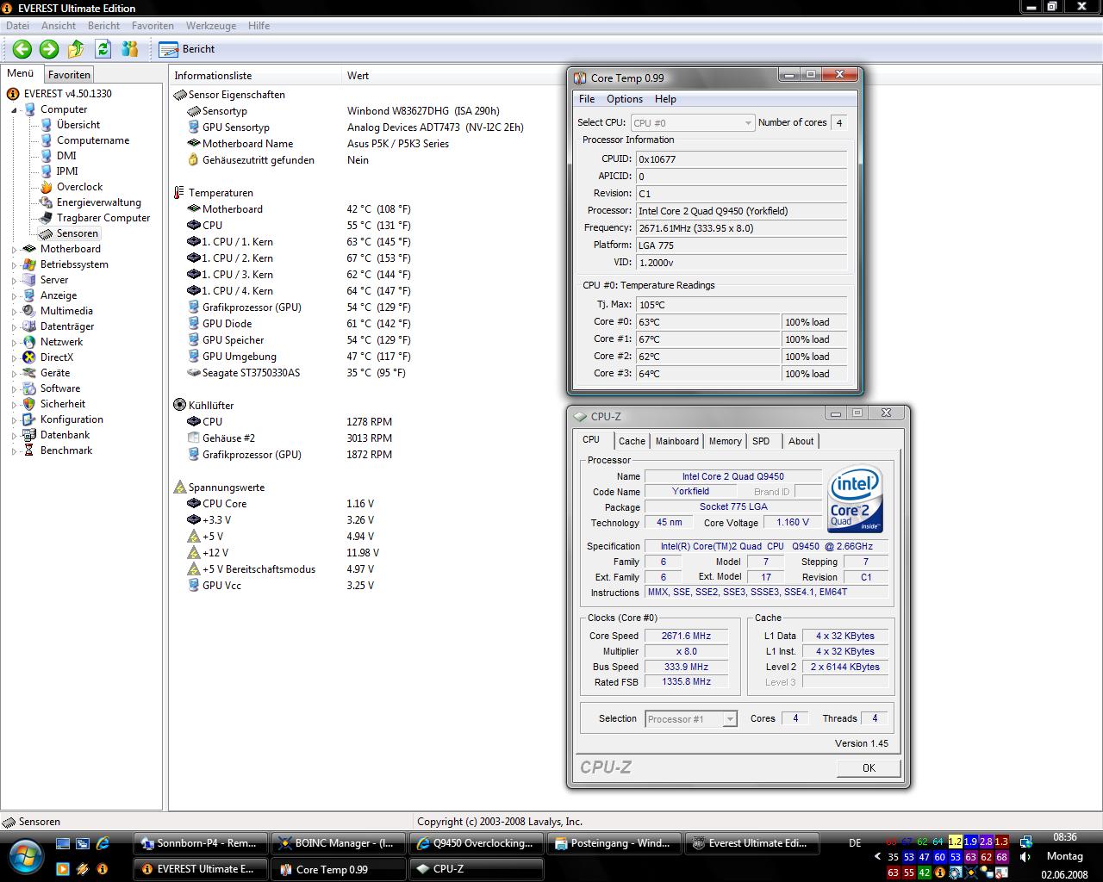Expand the Multimedia tree node

tap(14, 312)
